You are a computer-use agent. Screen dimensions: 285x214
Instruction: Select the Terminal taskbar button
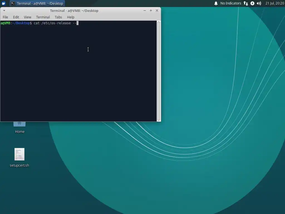coord(37,3)
